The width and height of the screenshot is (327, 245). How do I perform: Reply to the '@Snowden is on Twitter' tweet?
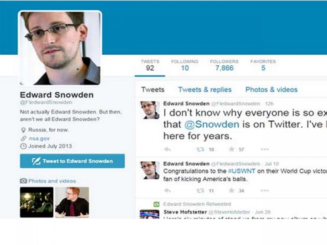(168, 149)
